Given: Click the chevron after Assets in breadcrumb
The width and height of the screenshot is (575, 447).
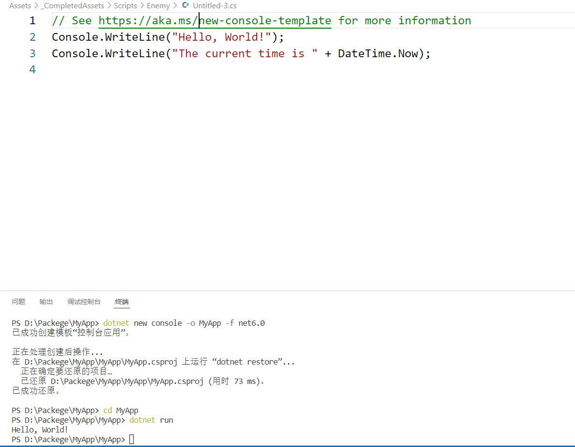Looking at the screenshot, I should [x=36, y=5].
